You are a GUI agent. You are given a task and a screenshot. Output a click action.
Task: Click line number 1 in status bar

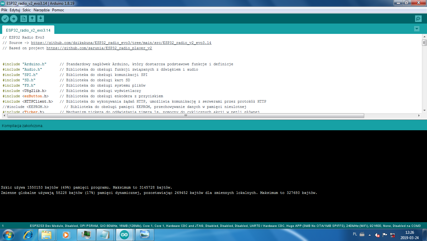[x=3, y=226]
